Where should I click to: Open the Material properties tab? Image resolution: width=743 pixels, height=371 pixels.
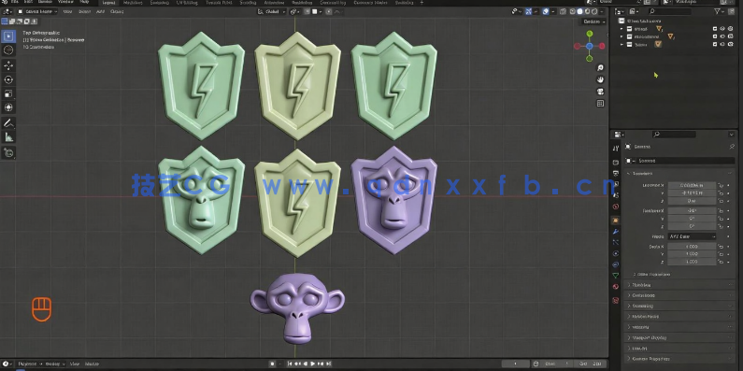(x=616, y=287)
